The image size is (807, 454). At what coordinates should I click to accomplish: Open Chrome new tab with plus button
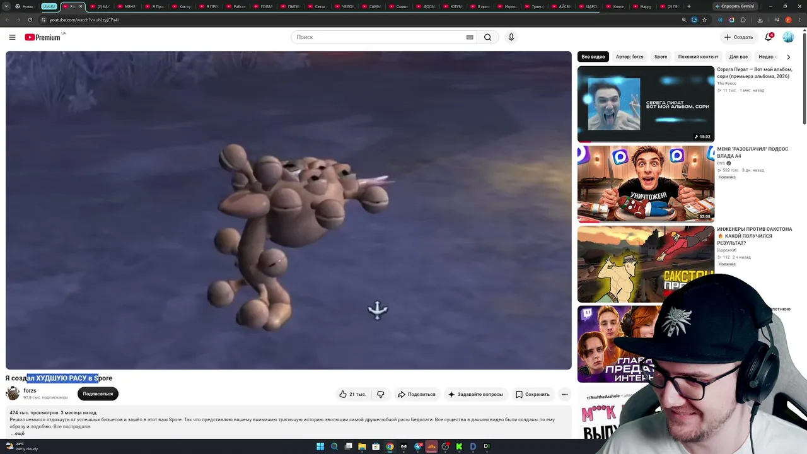(x=688, y=6)
